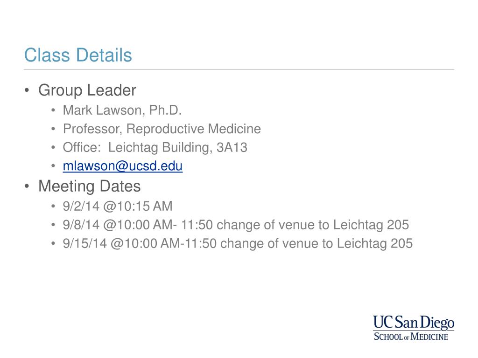Click the 9/8/14 meeting date line

236,225
